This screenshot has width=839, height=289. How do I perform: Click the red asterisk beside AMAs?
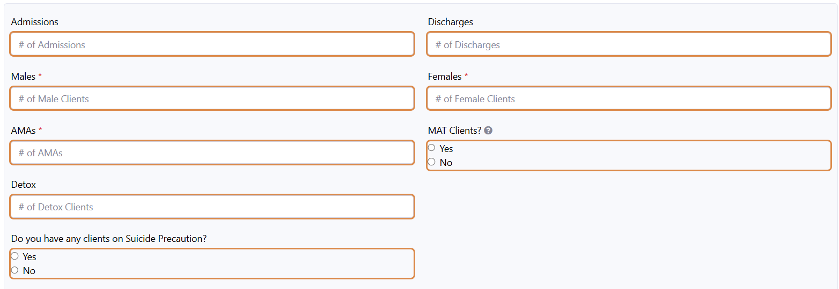[40, 130]
